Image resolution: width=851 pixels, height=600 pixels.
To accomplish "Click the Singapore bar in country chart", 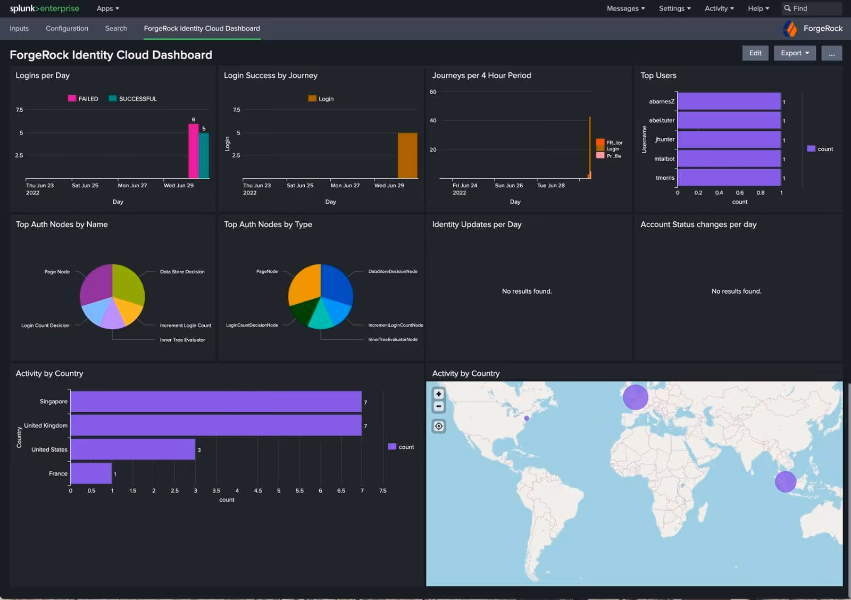I will point(216,402).
